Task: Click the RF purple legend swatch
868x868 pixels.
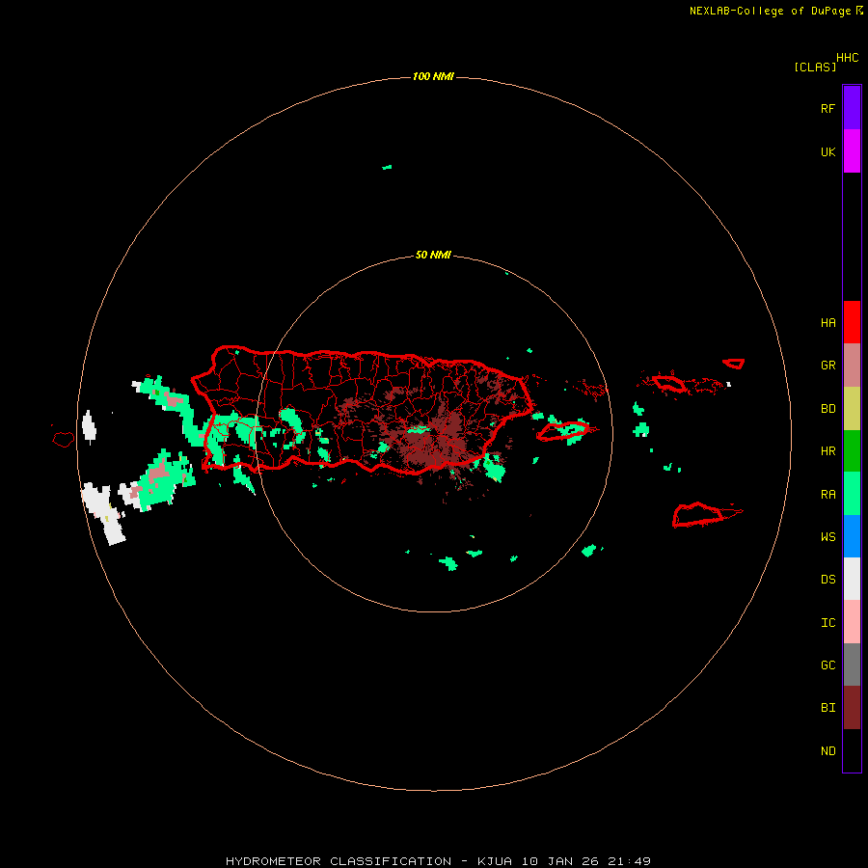Action: pos(852,108)
